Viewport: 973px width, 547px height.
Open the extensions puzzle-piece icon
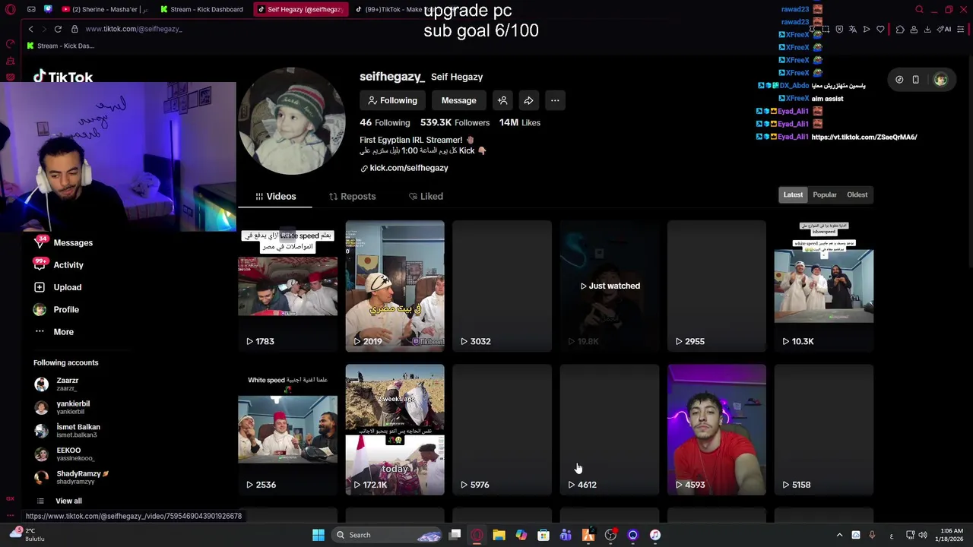[900, 29]
